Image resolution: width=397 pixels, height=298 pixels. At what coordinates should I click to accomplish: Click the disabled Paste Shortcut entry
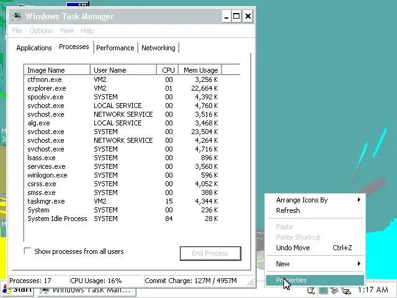point(315,237)
